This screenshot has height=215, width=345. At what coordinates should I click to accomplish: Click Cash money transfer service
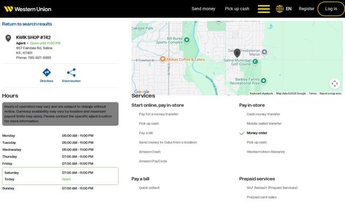click(x=264, y=114)
